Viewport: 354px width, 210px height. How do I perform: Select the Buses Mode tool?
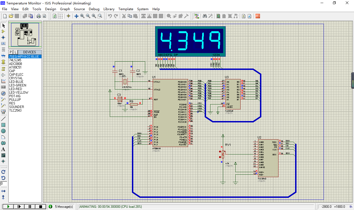coord(4,56)
